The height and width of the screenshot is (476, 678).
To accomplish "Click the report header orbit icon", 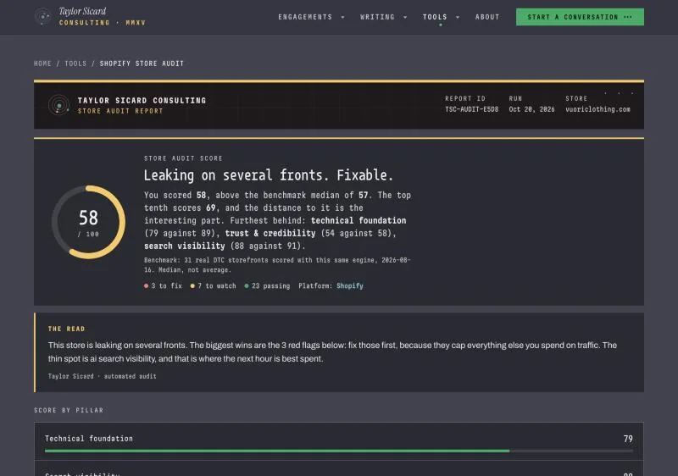I will pos(58,105).
